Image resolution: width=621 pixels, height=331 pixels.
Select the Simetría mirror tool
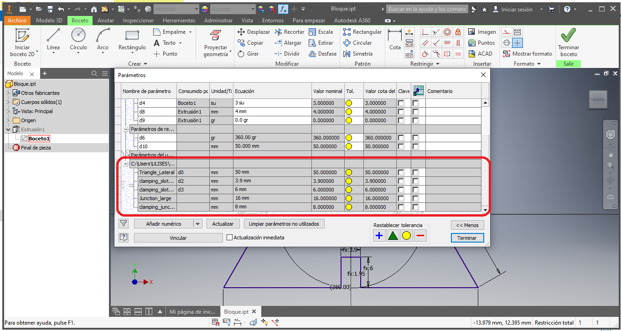tap(358, 54)
